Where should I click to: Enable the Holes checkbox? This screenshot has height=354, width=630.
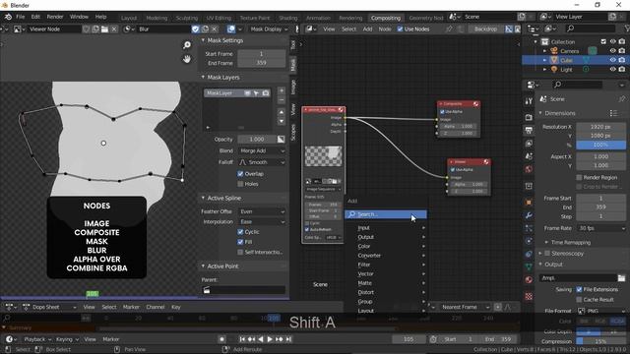pos(240,184)
